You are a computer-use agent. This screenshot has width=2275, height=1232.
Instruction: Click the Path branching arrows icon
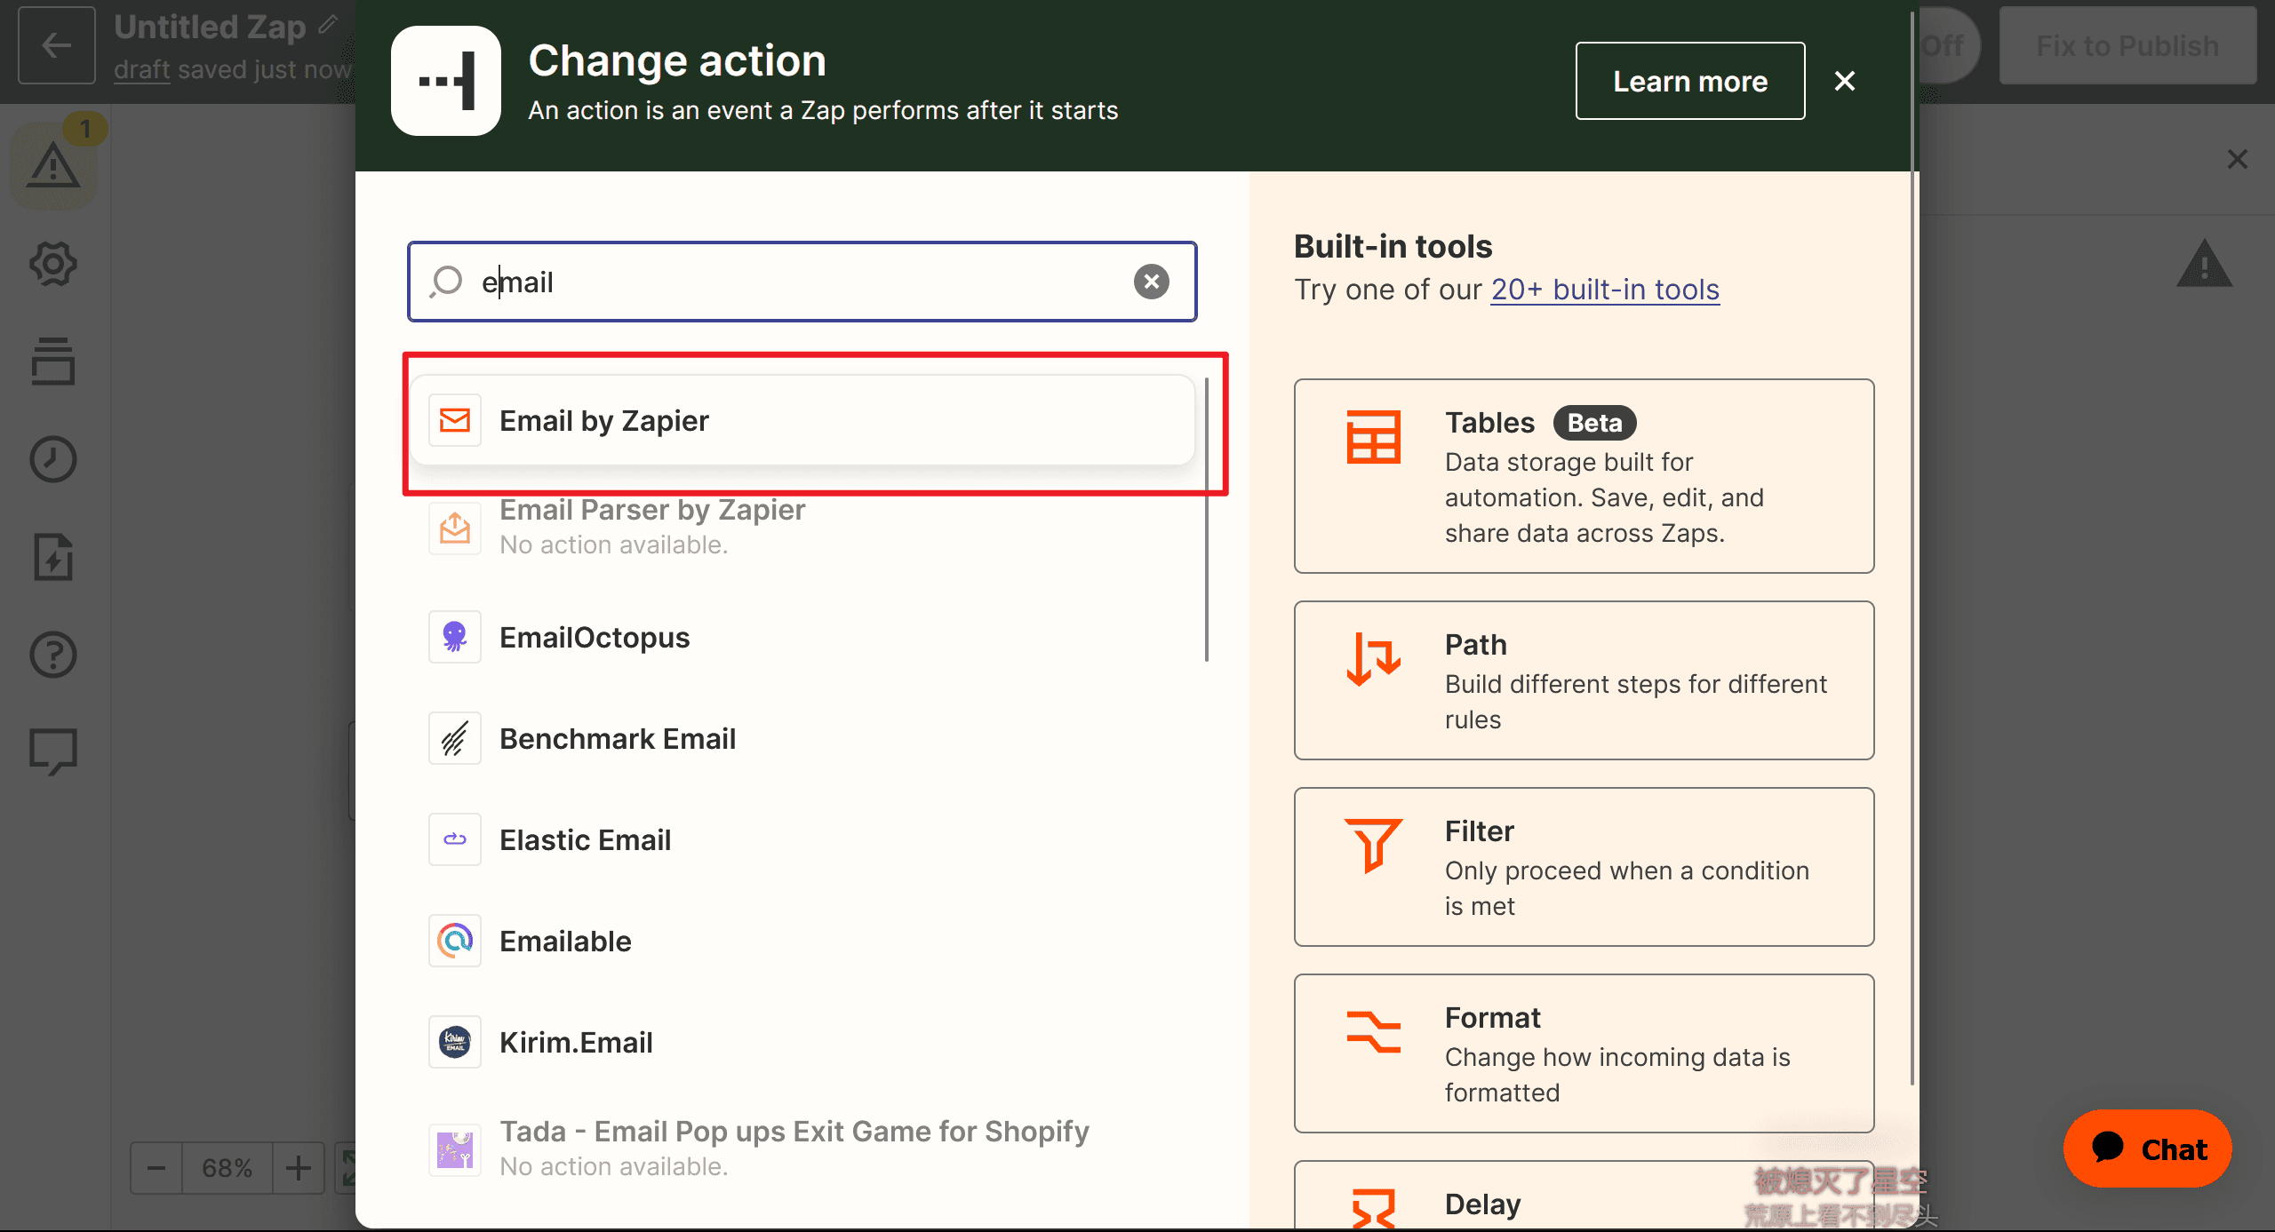pos(1374,658)
